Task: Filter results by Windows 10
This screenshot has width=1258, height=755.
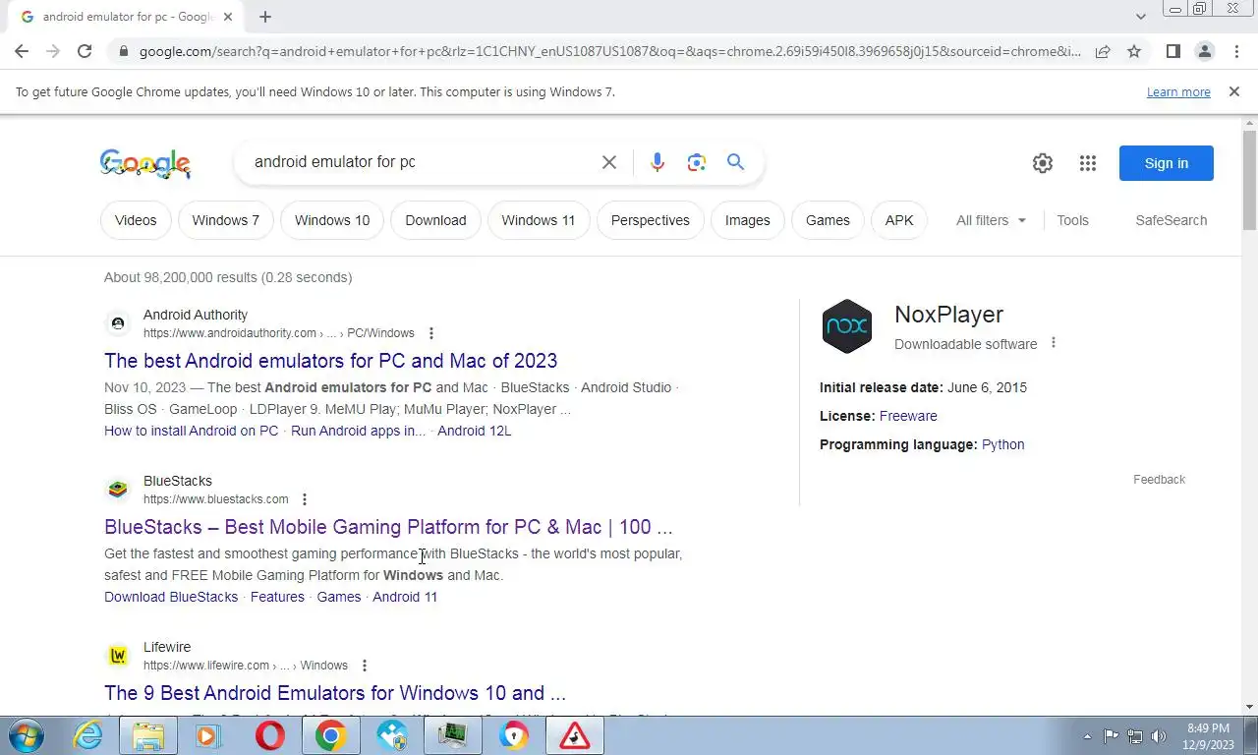Action: click(x=332, y=220)
